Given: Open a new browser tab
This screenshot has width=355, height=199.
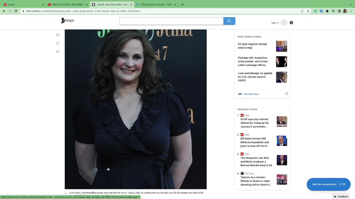Looking at the screenshot, I should [182, 4].
